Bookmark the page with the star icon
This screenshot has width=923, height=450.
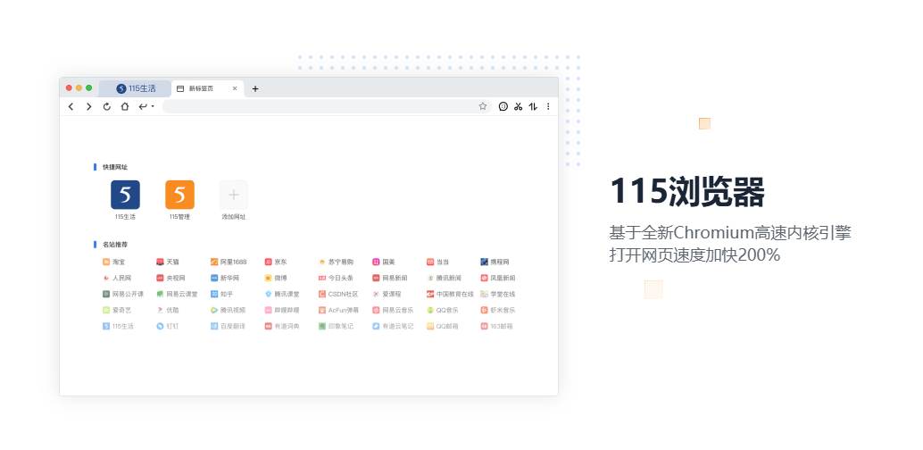pos(483,106)
